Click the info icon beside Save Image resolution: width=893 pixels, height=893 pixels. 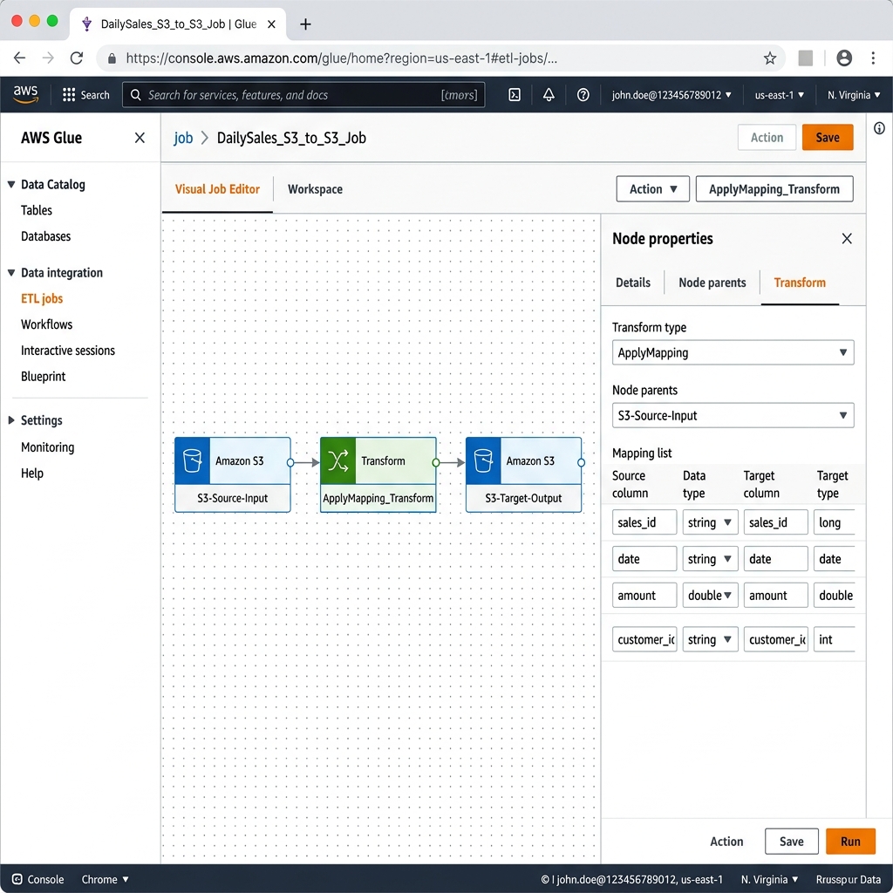click(879, 128)
